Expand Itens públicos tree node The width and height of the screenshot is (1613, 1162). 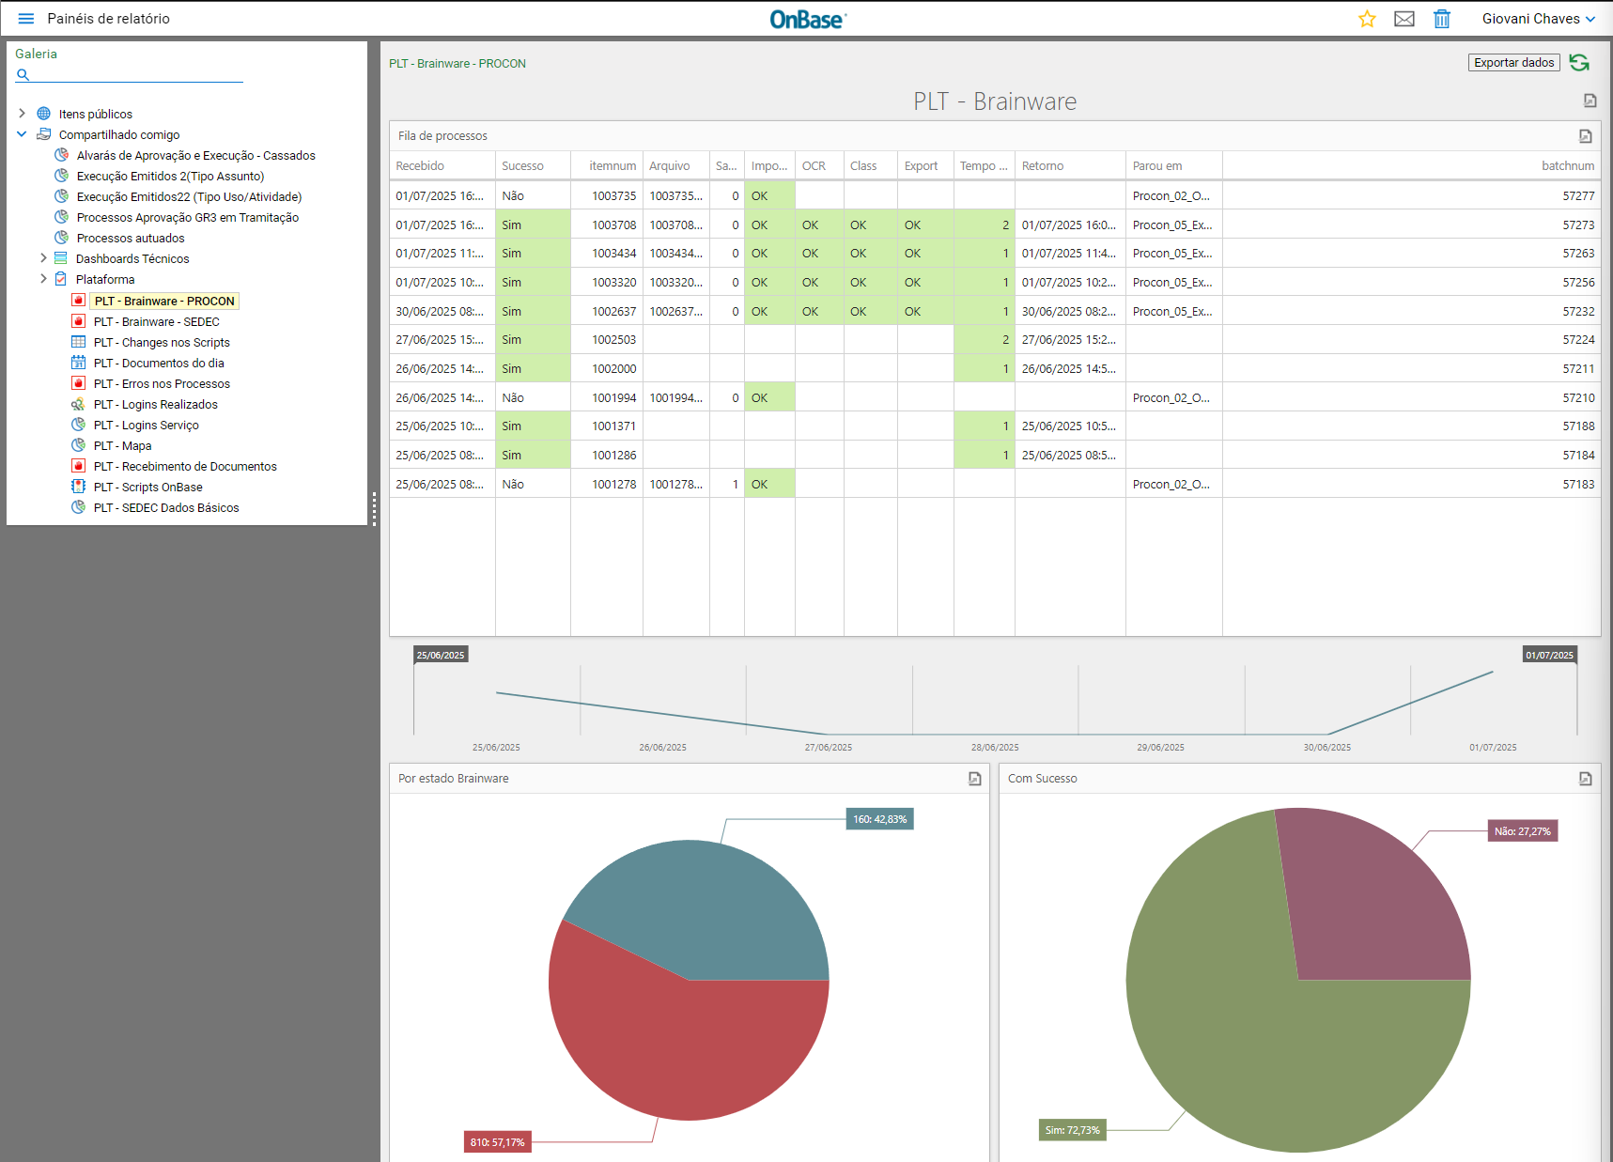point(22,114)
